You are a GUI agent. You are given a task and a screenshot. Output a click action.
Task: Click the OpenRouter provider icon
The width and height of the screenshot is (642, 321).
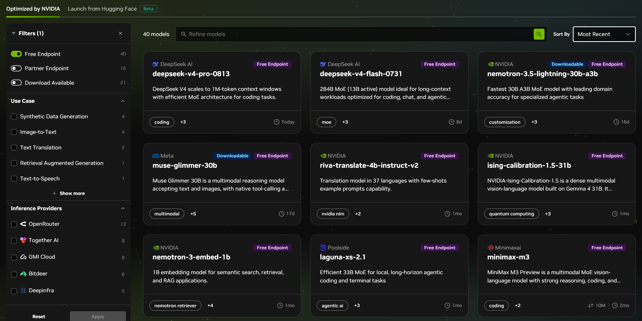(23, 224)
